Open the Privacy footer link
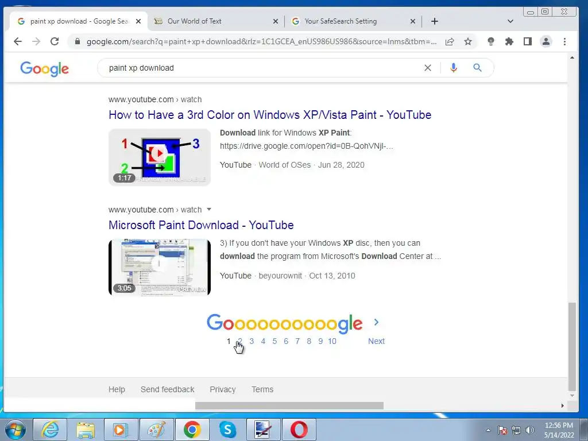The height and width of the screenshot is (441, 588). click(222, 389)
